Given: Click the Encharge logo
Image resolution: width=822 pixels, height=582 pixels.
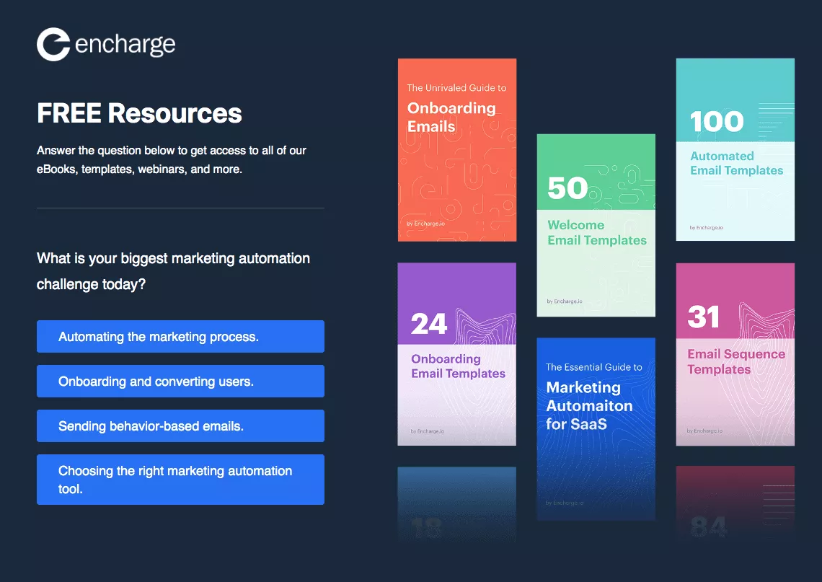Looking at the screenshot, I should (x=106, y=45).
